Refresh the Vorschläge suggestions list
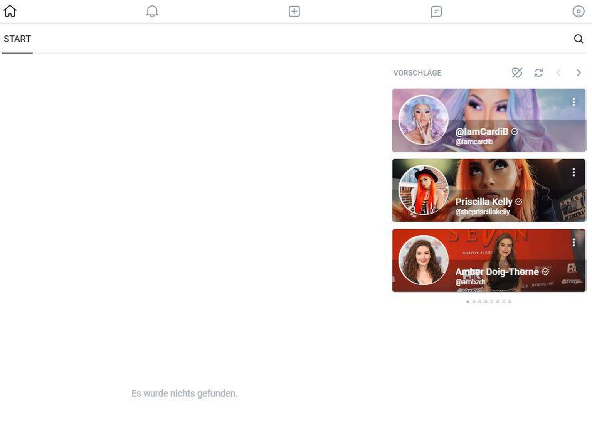592x436 pixels. pos(538,73)
